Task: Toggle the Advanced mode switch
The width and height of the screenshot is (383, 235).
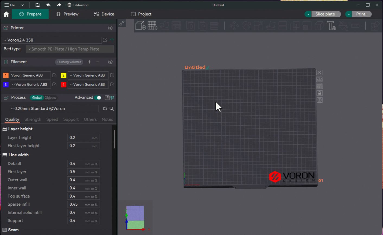Action: pos(98,98)
